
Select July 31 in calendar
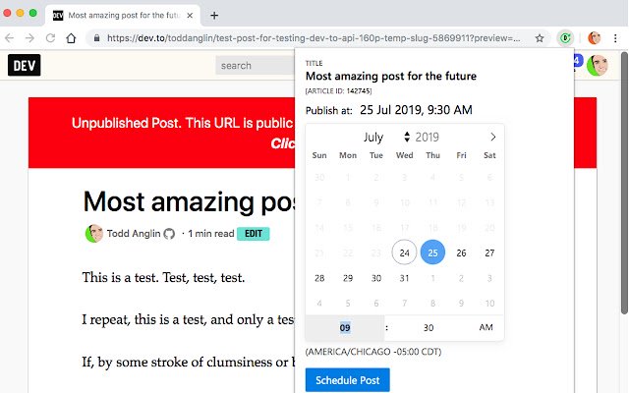404,278
